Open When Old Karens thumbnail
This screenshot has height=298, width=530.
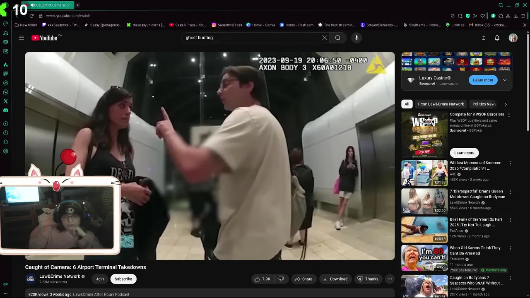pos(424,258)
